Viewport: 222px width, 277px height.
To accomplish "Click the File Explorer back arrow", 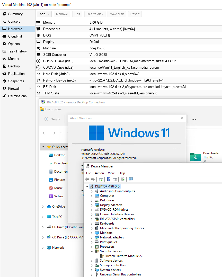I will (45, 133).
